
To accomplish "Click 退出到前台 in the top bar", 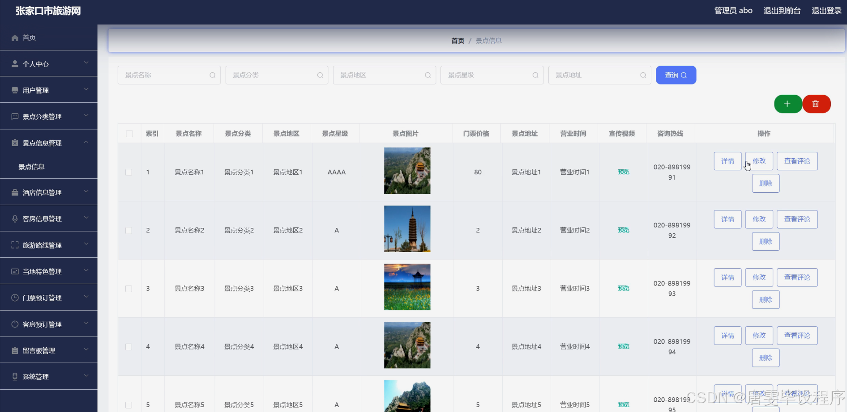I will (x=782, y=11).
